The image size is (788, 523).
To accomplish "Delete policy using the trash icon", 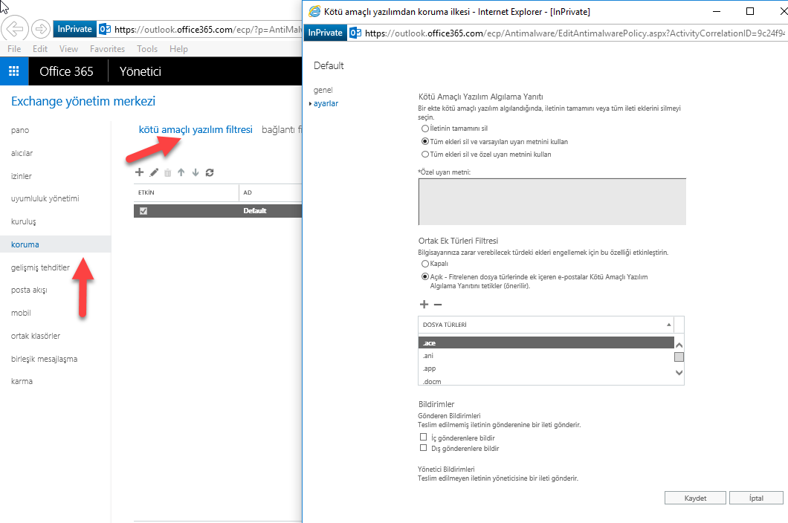I will point(167,172).
